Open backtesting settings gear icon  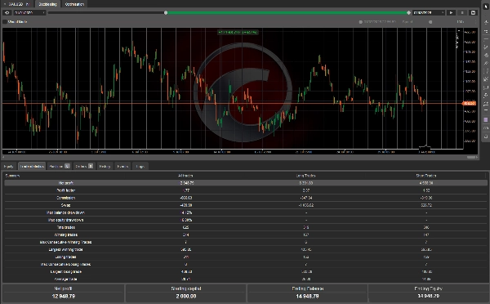pos(7,13)
